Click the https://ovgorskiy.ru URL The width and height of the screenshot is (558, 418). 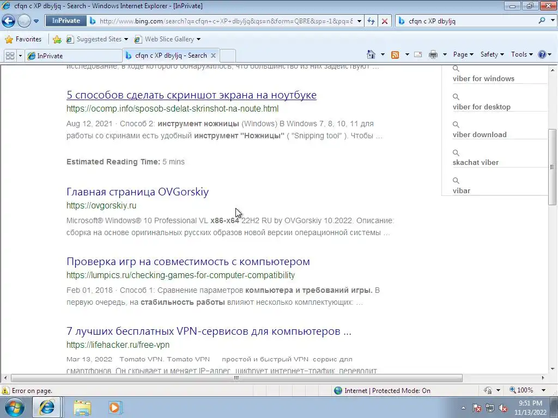click(101, 205)
